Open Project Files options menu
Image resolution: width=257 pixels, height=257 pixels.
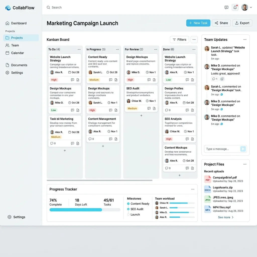(x=245, y=164)
